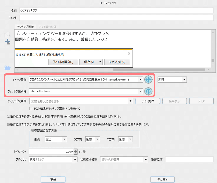
Task: Click the preview scrollbar left arrow
Action: click(x=17, y=70)
